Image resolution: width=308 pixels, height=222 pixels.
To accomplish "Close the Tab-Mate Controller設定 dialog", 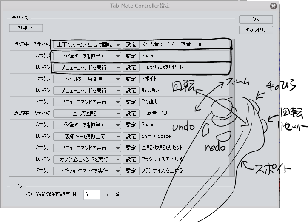I will click(273, 6).
